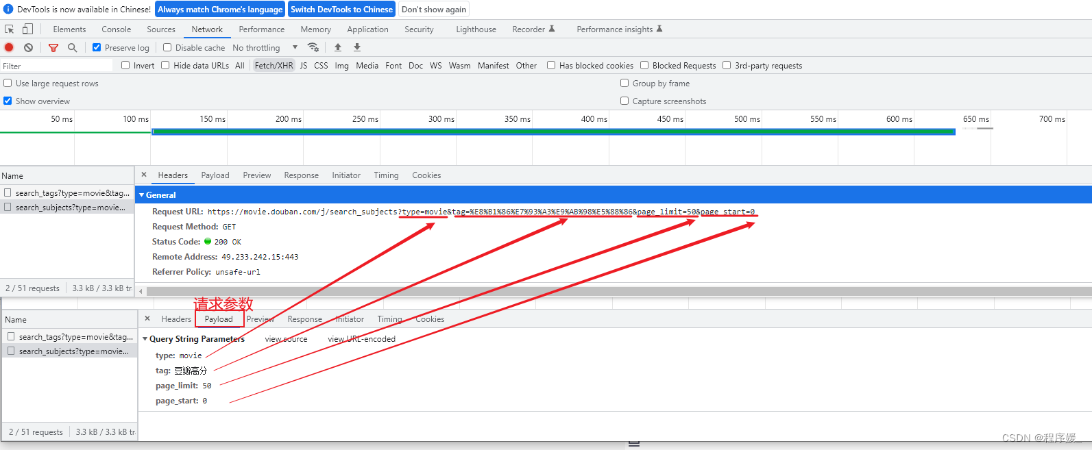Show All request types

click(240, 66)
